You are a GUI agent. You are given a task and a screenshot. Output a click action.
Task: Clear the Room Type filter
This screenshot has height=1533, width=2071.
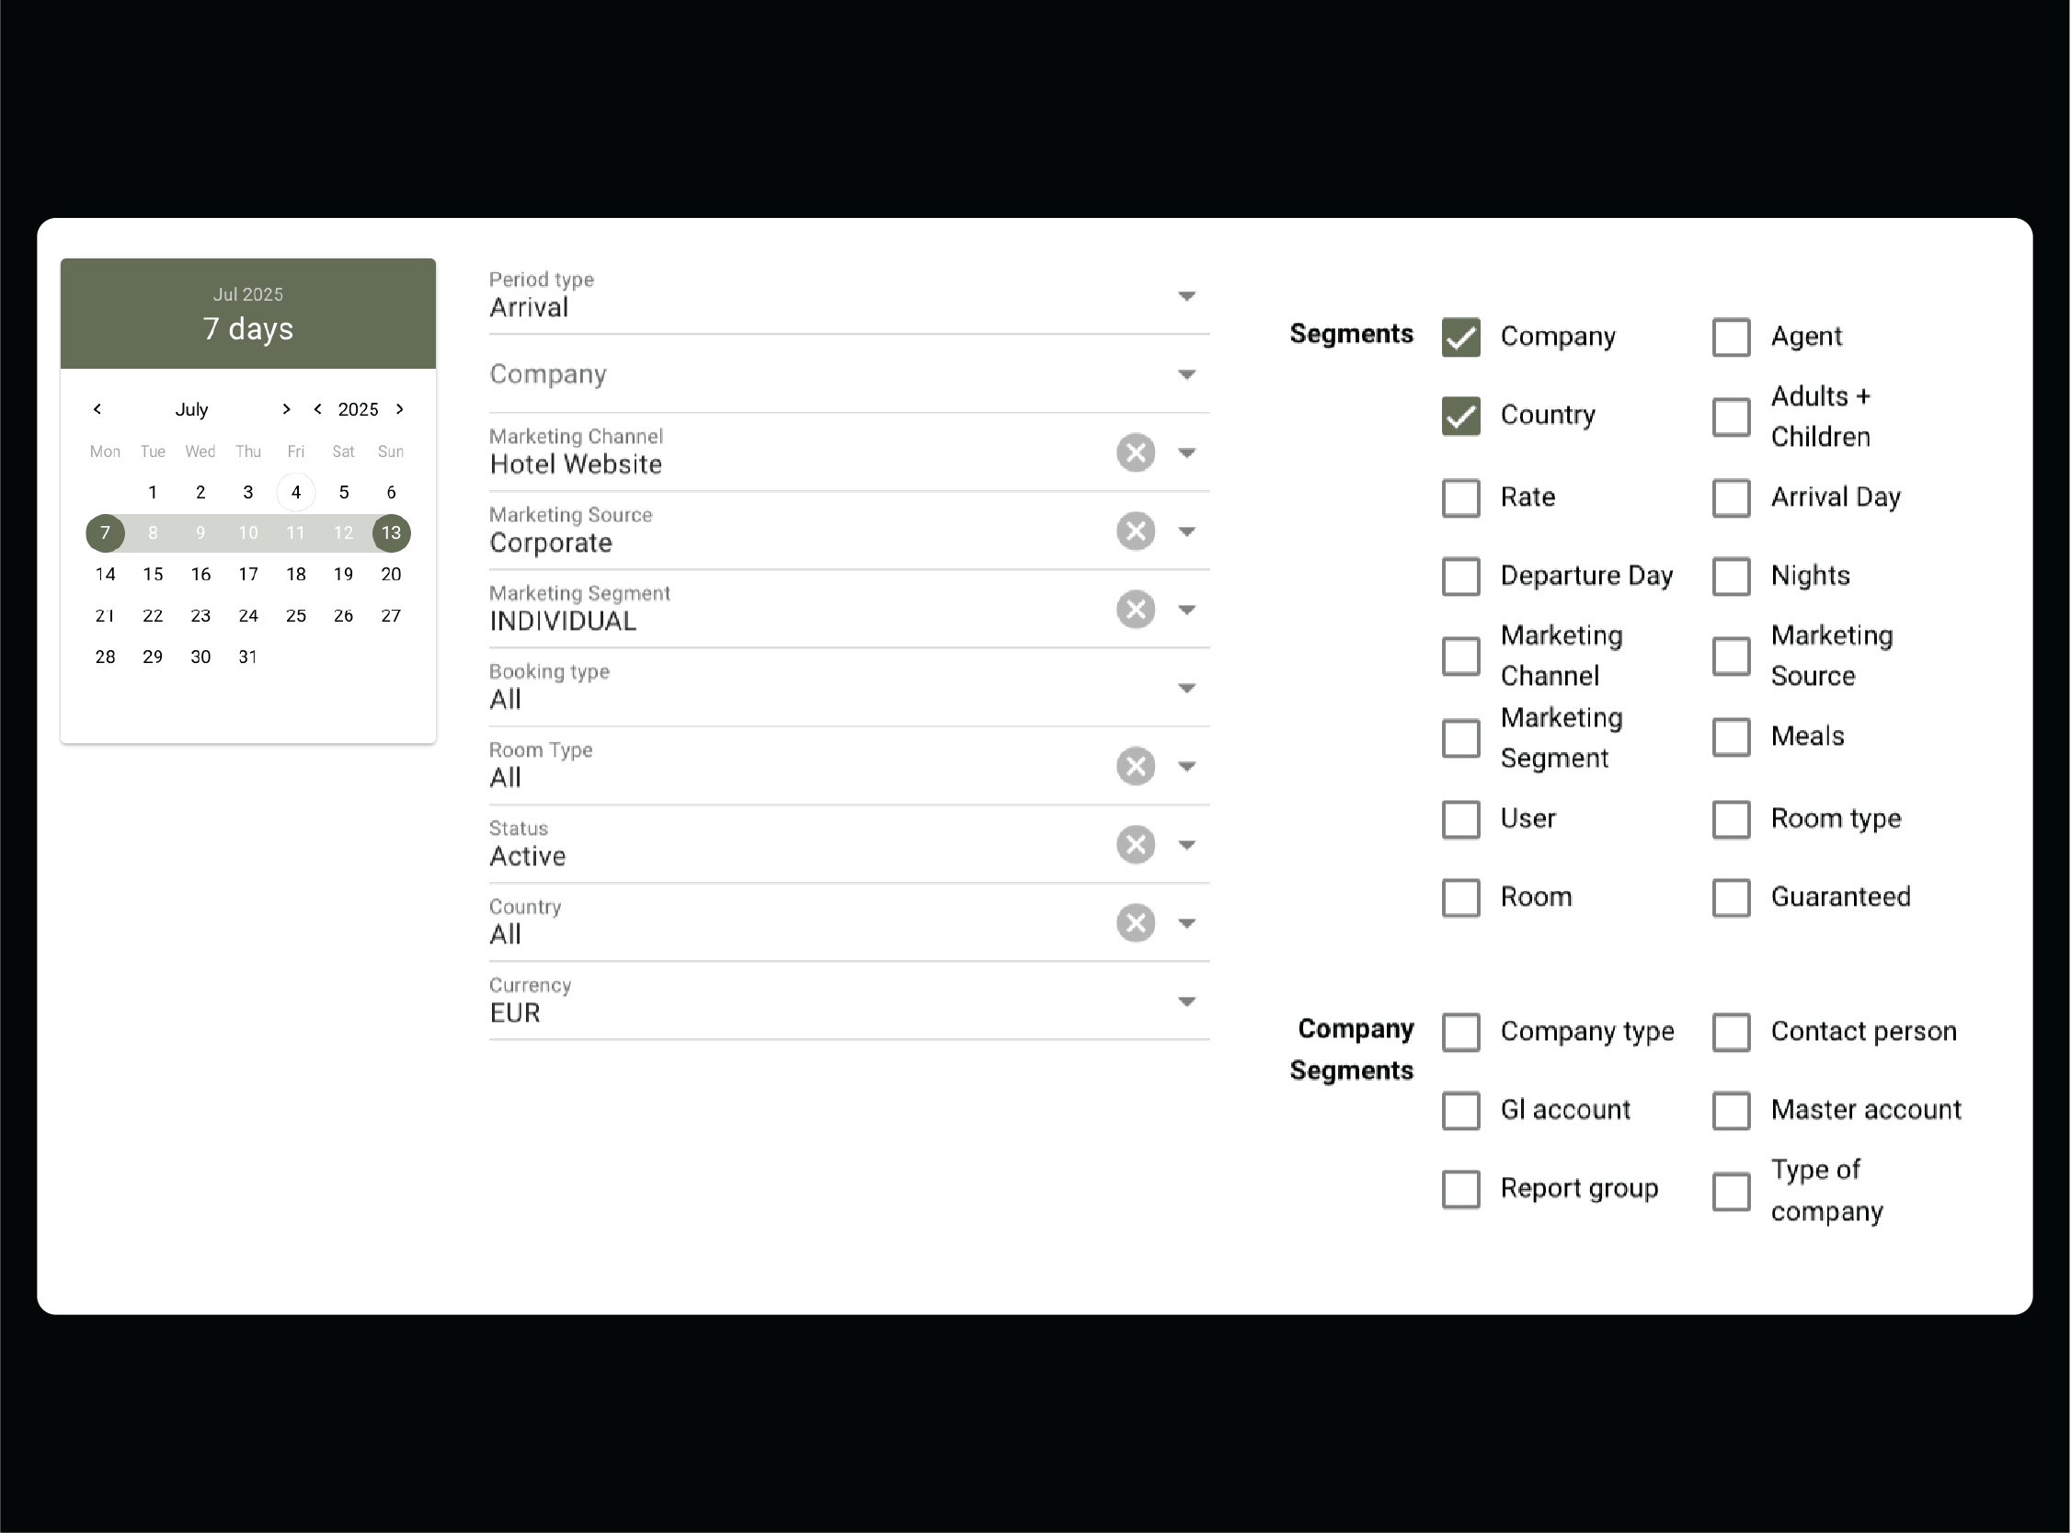[x=1135, y=767]
